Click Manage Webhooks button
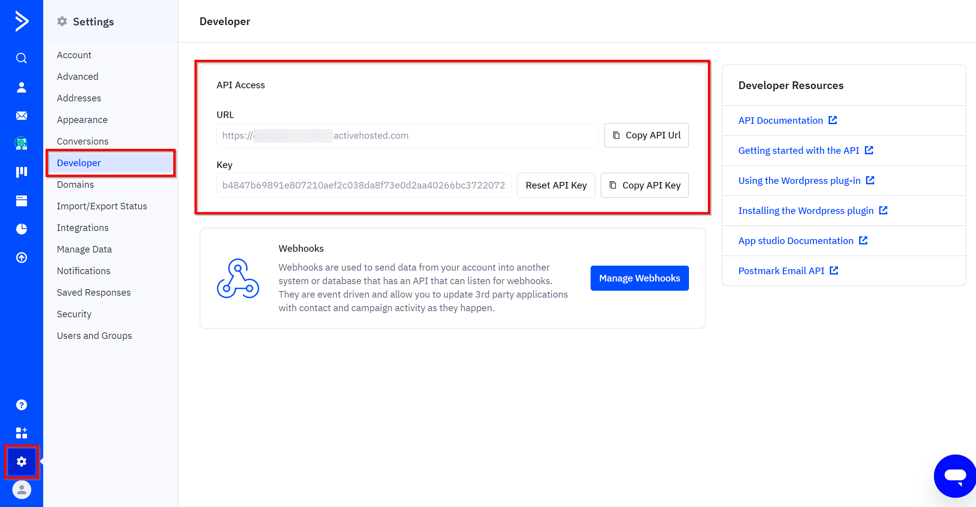This screenshot has height=507, width=976. [x=640, y=278]
